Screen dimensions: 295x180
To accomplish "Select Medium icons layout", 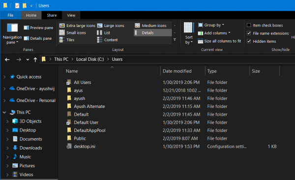I will [151, 26].
